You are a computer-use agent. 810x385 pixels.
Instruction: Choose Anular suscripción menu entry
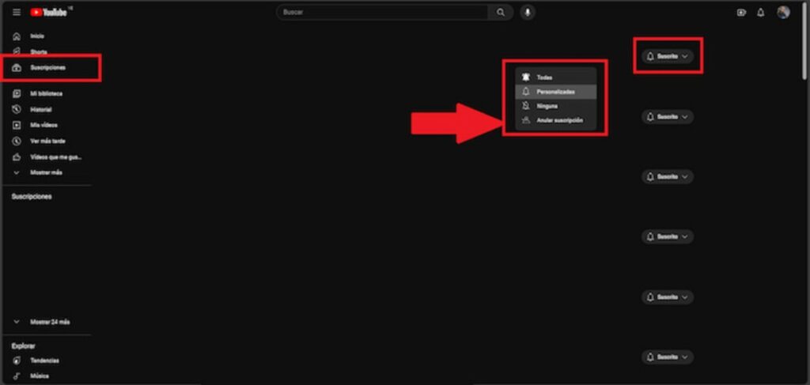(x=556, y=120)
